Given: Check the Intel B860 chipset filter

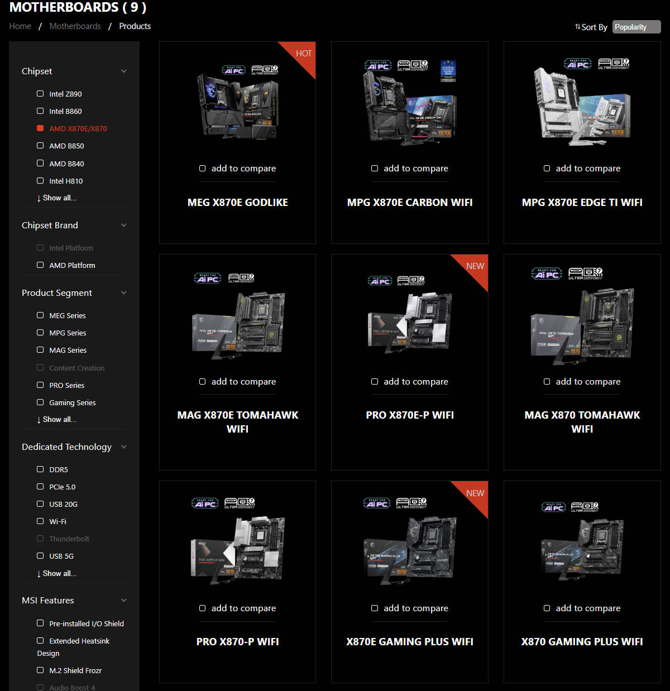Looking at the screenshot, I should (40, 111).
